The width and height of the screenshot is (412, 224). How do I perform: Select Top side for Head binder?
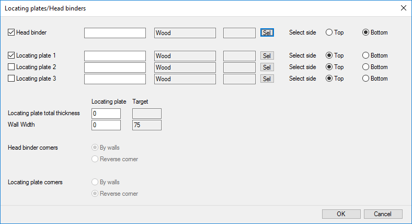(x=329, y=32)
